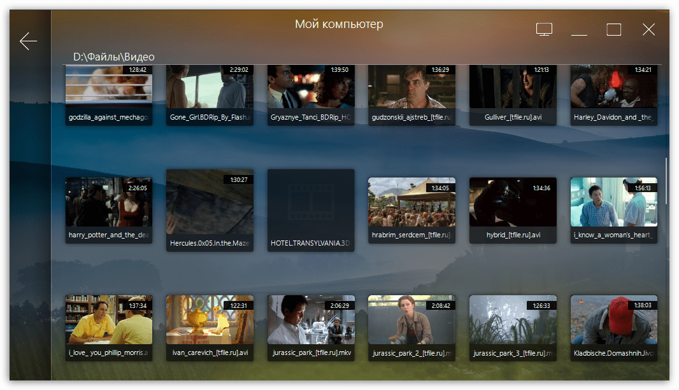Screen dimensions: 679x390
Task: Click the ivan_carevich_[tfile.ru].avi file name
Action: tap(210, 353)
